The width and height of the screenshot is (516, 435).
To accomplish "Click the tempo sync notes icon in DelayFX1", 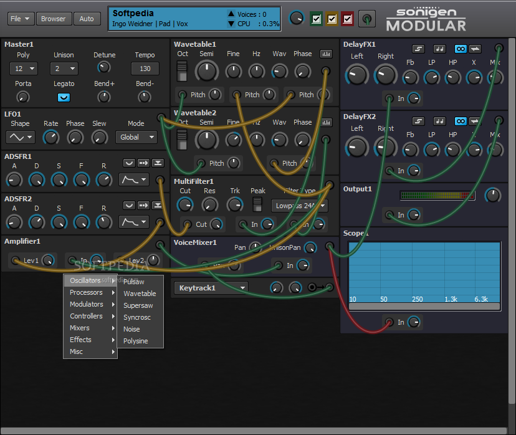I will 439,49.
